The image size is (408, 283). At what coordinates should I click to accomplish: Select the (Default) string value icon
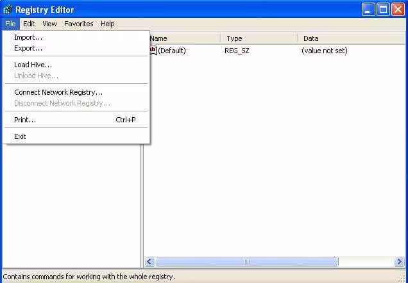click(153, 50)
